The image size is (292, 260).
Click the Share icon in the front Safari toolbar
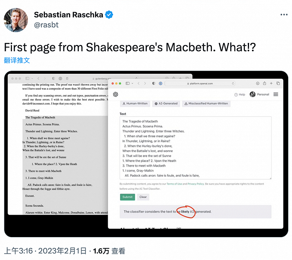pyautogui.click(x=264, y=83)
